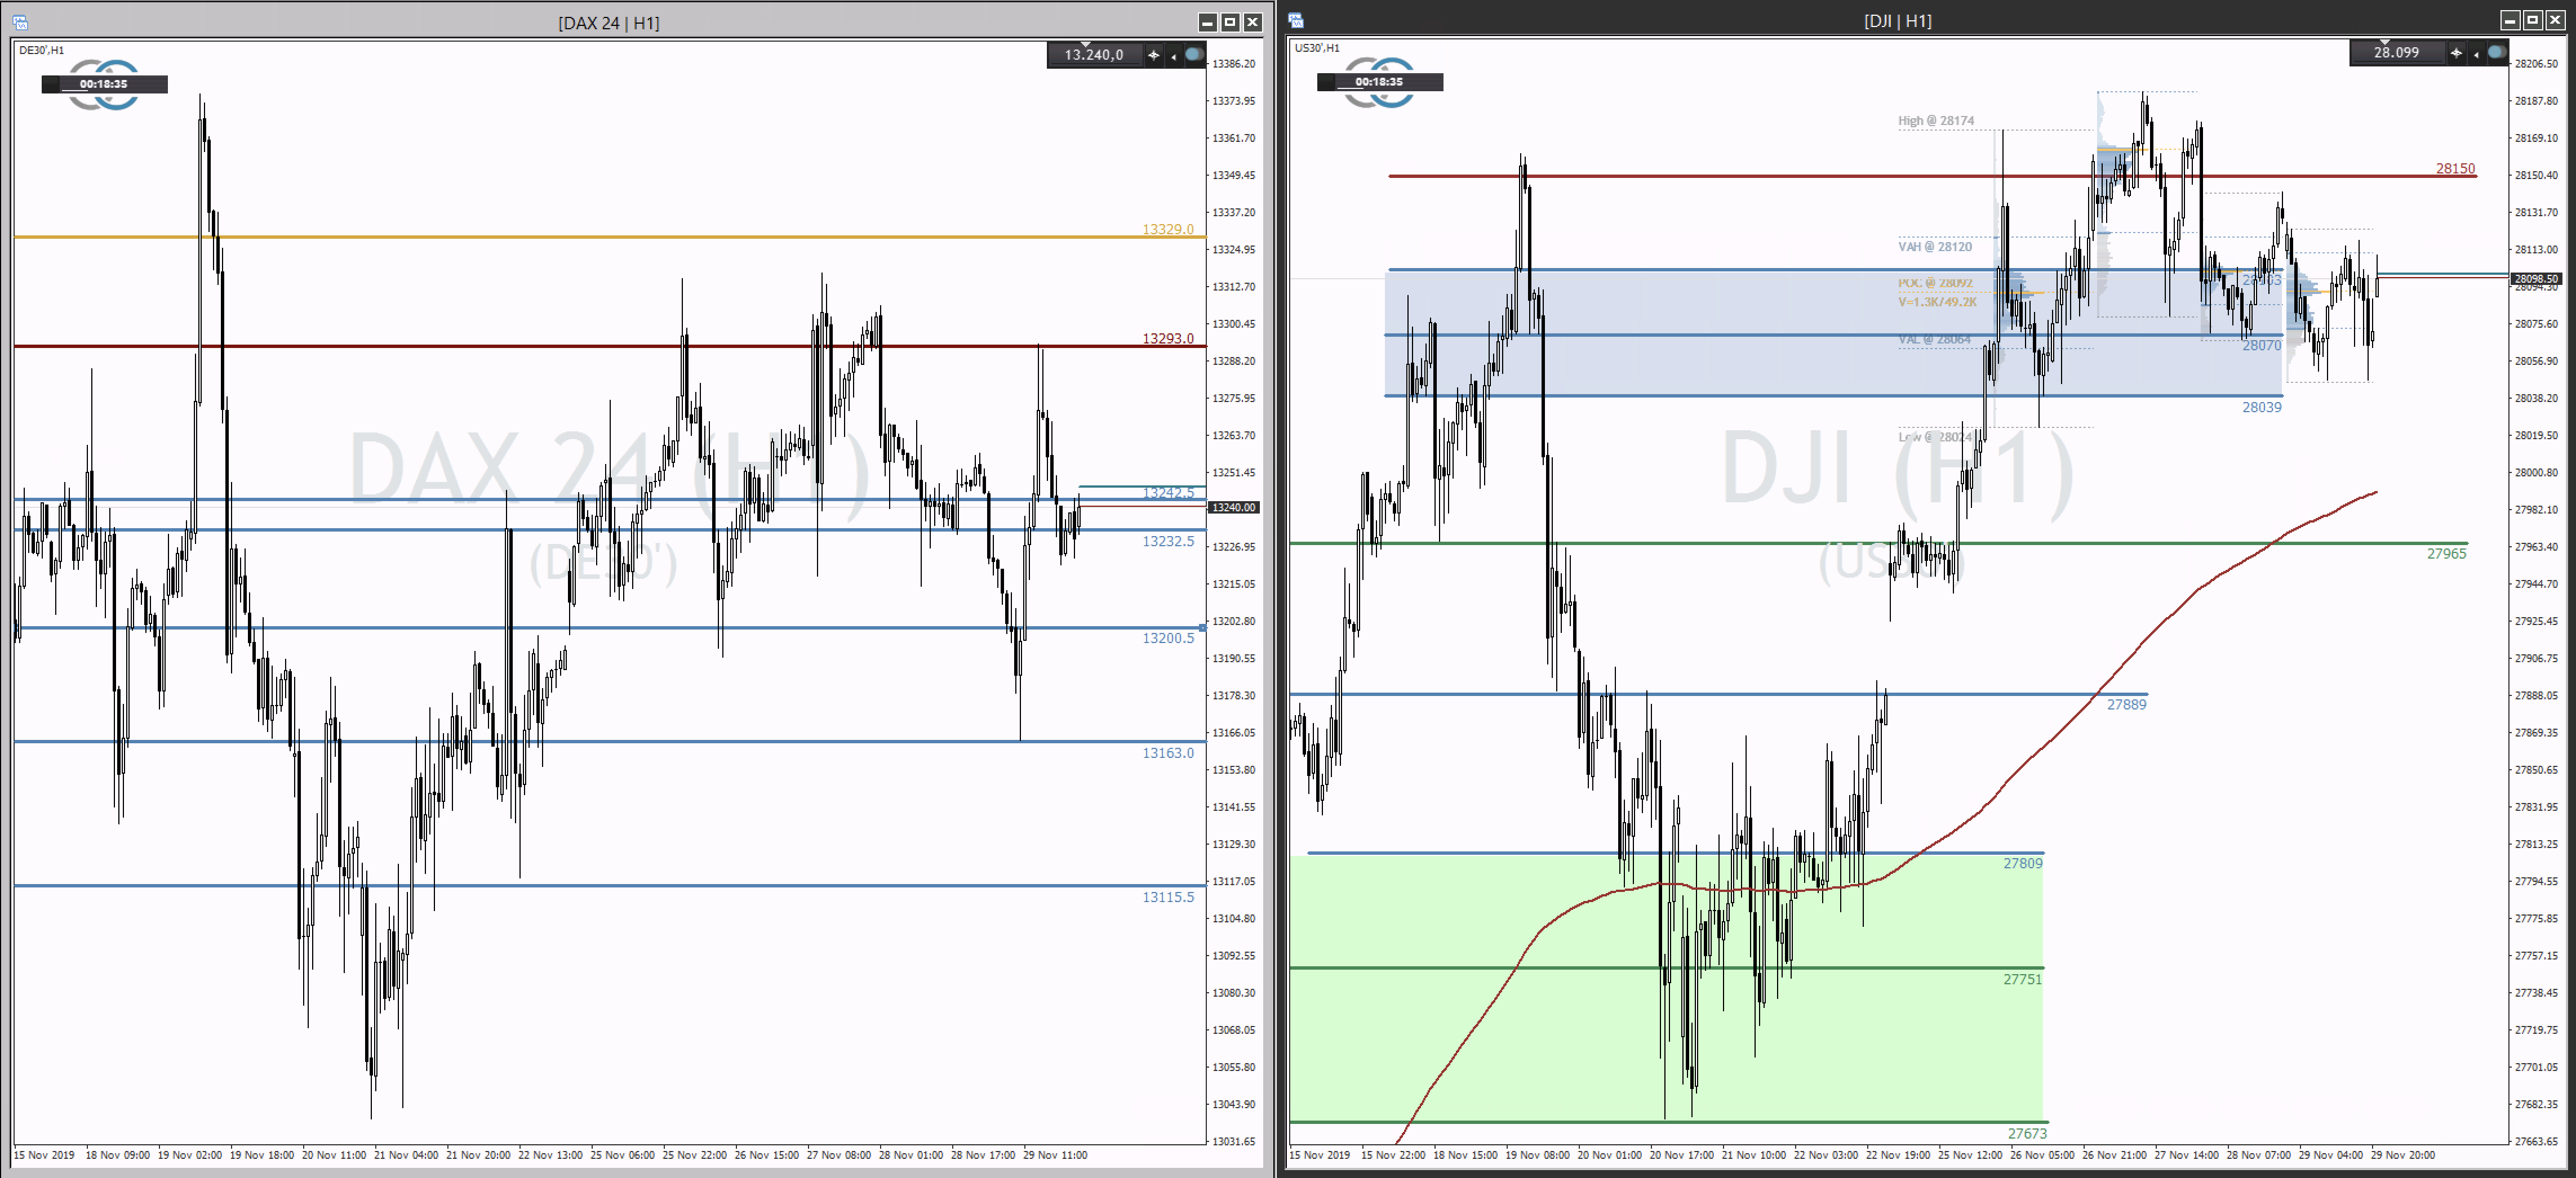Viewport: 2576px width, 1178px height.
Task: Close the DJI chart window
Action: point(2555,20)
